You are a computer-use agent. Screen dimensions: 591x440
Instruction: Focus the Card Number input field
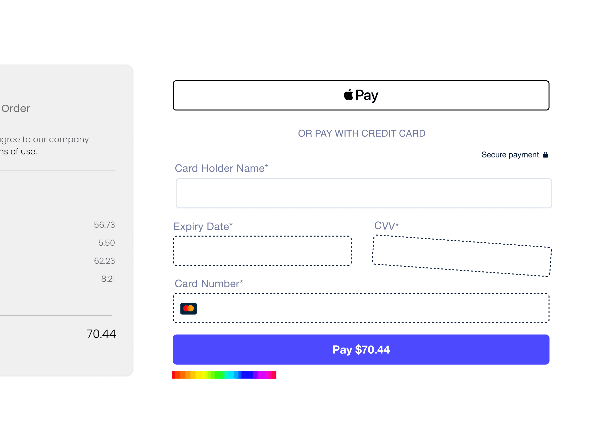coord(361,308)
